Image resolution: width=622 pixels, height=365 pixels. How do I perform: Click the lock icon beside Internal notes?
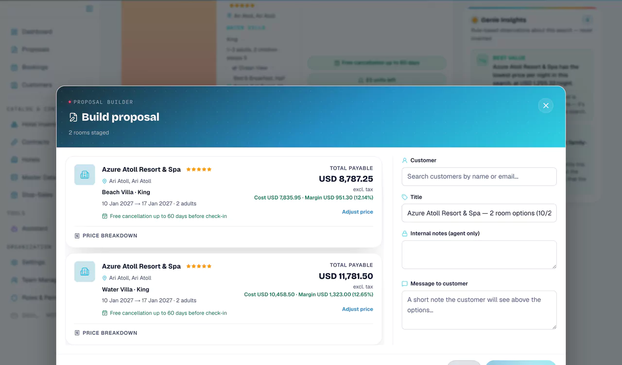coord(405,234)
